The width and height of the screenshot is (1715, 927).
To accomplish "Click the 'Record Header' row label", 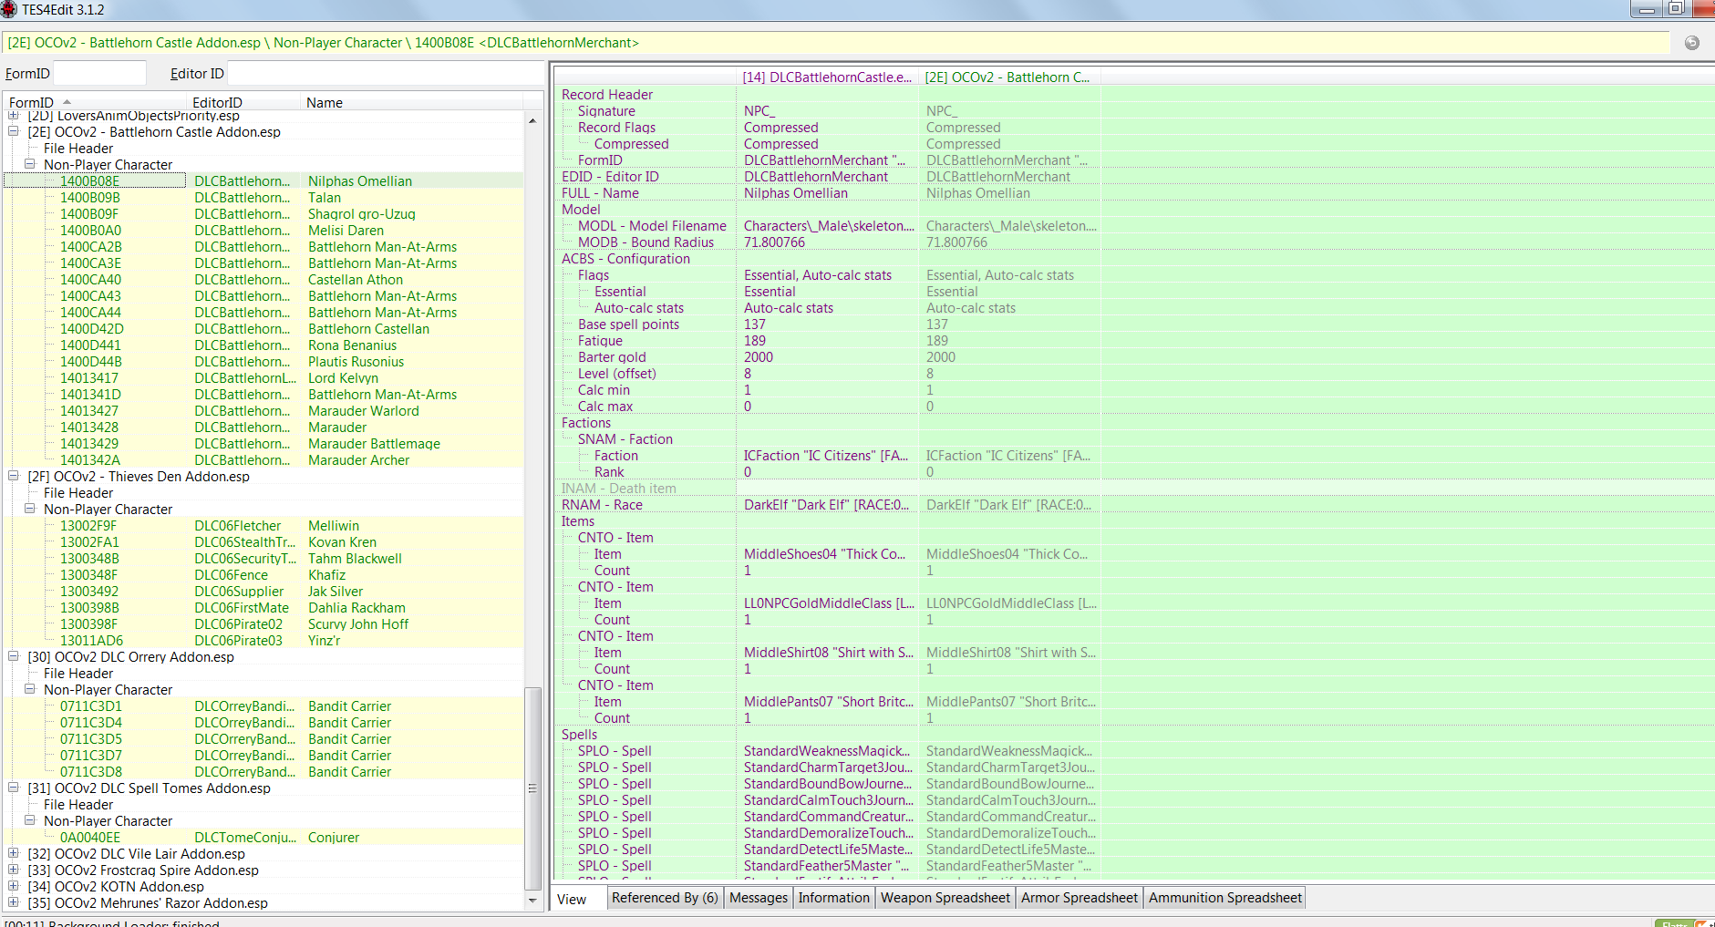I will pos(607,95).
